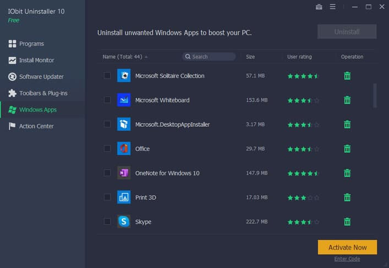This screenshot has height=268, width=389.
Task: Tick the checkbox next to Office
Action: coord(107,149)
